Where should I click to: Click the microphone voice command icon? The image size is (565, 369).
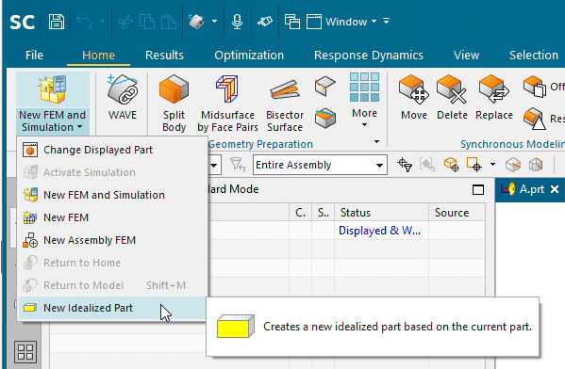click(237, 22)
